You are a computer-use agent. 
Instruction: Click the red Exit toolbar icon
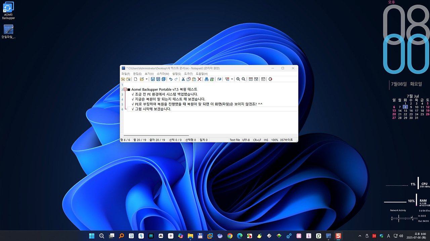click(270, 79)
